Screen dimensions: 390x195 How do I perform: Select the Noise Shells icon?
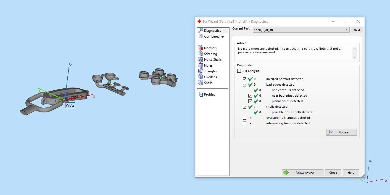coord(201,60)
